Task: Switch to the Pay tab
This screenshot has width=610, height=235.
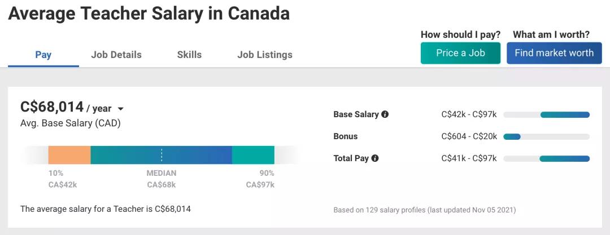Action: tap(43, 55)
